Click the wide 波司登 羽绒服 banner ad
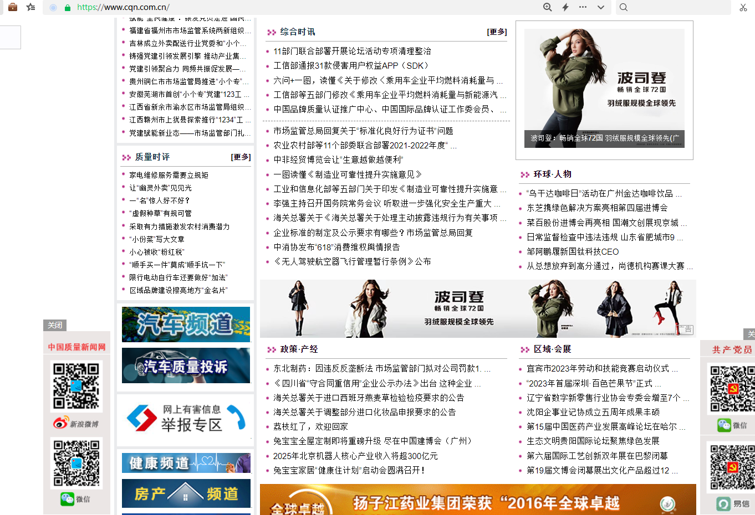 (478, 308)
